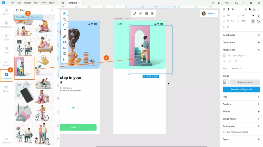Select the Image tool in toolbar

(x=65, y=42)
